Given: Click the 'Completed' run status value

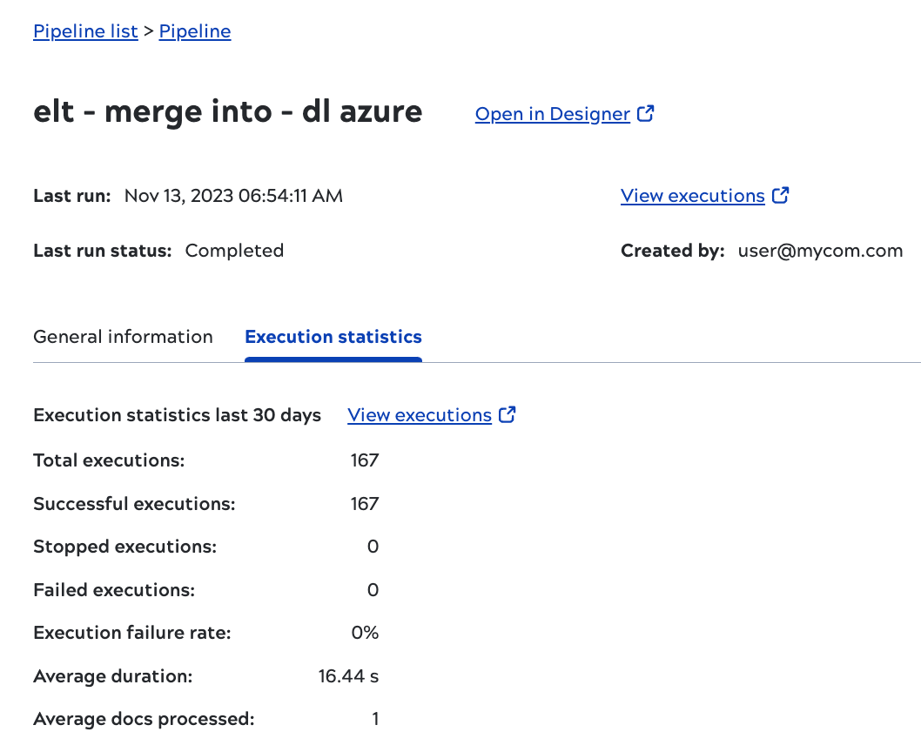Looking at the screenshot, I should [234, 251].
